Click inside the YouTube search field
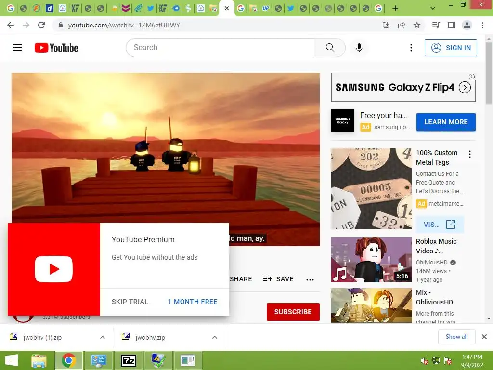493x370 pixels. 221,48
